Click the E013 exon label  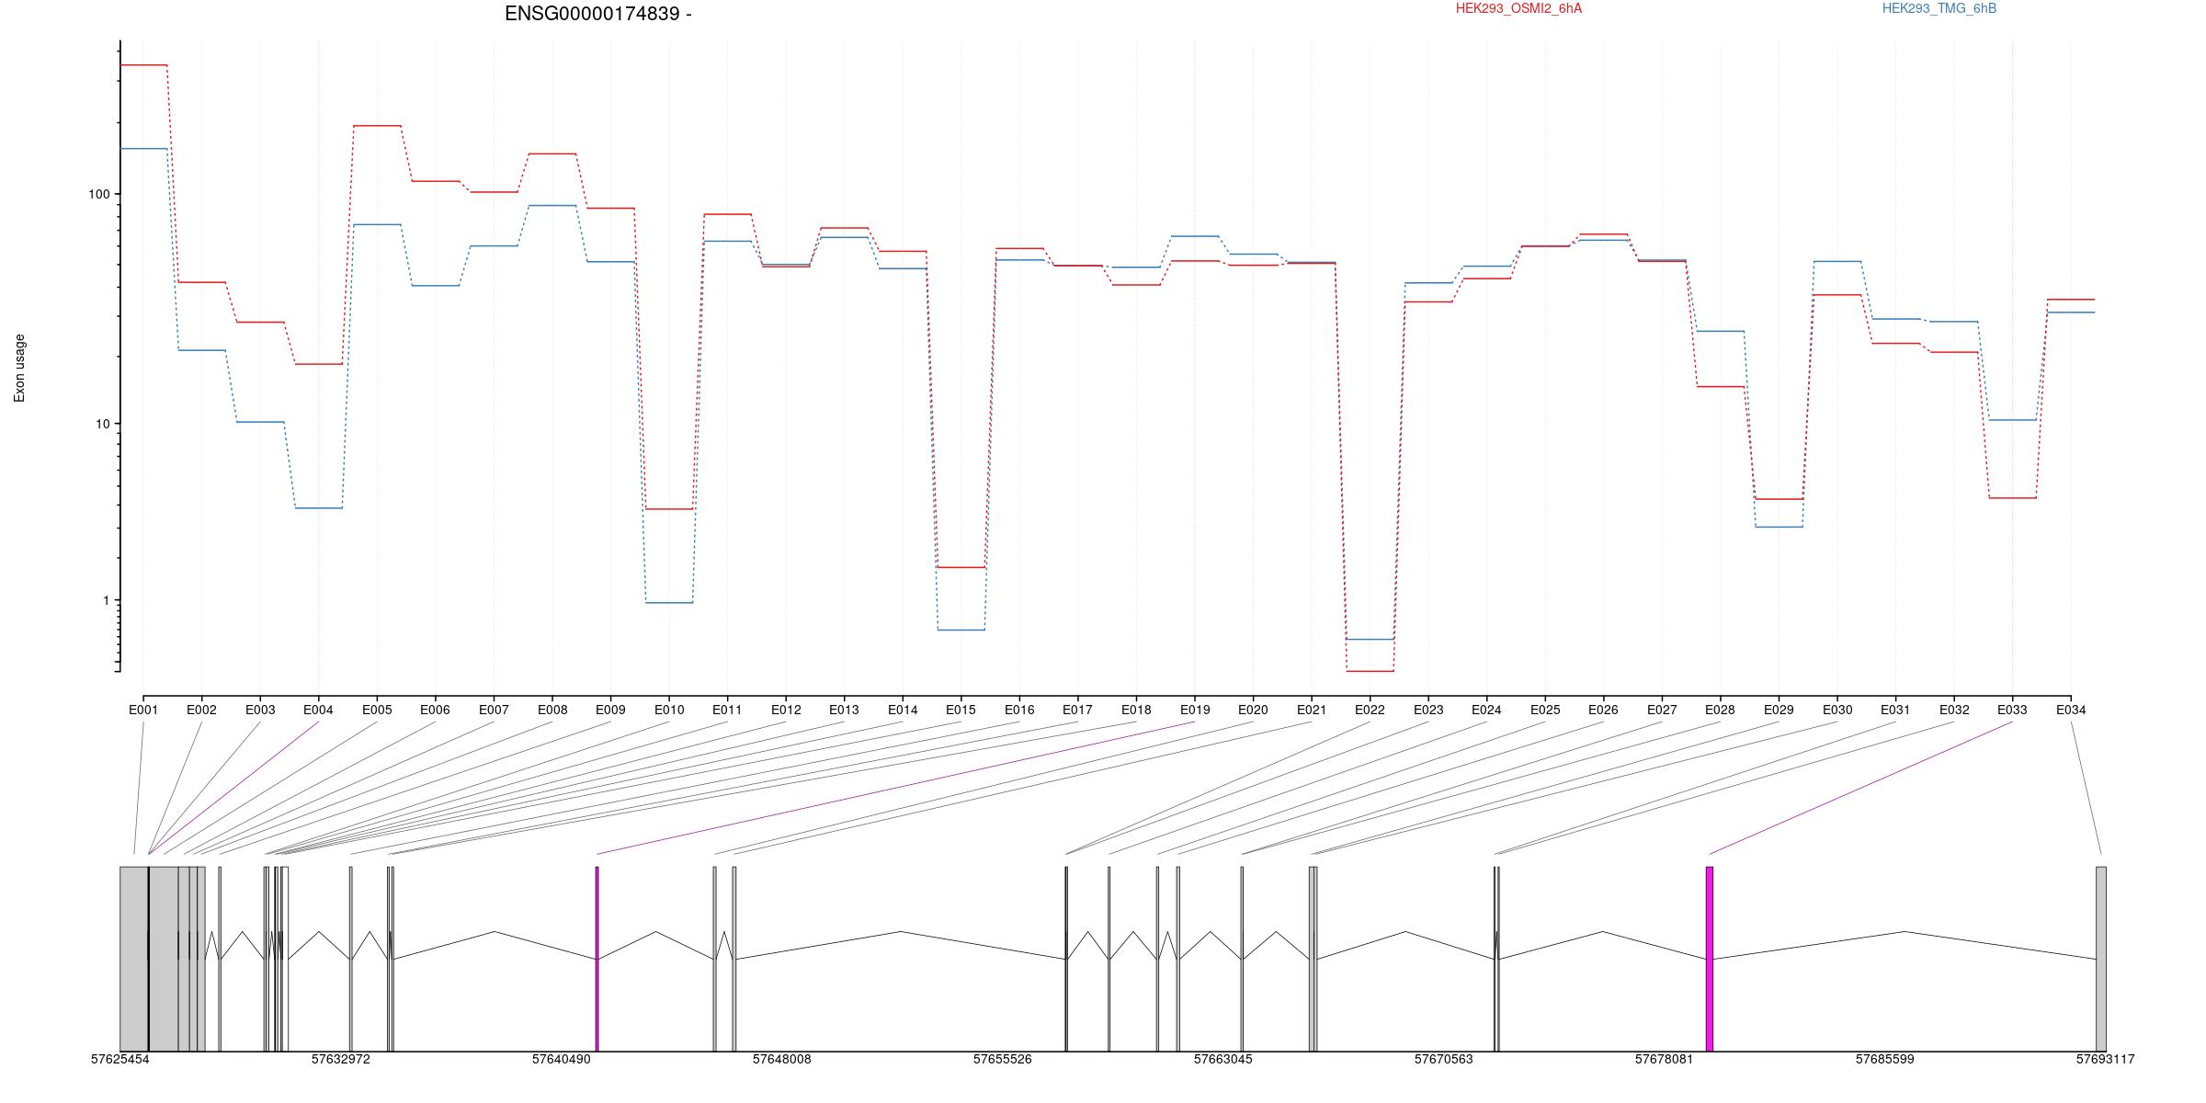tap(844, 710)
